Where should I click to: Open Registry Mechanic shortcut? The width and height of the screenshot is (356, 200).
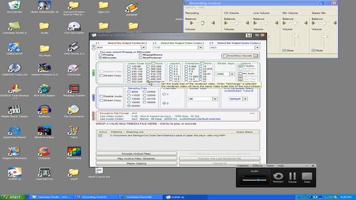pyautogui.click(x=14, y=153)
